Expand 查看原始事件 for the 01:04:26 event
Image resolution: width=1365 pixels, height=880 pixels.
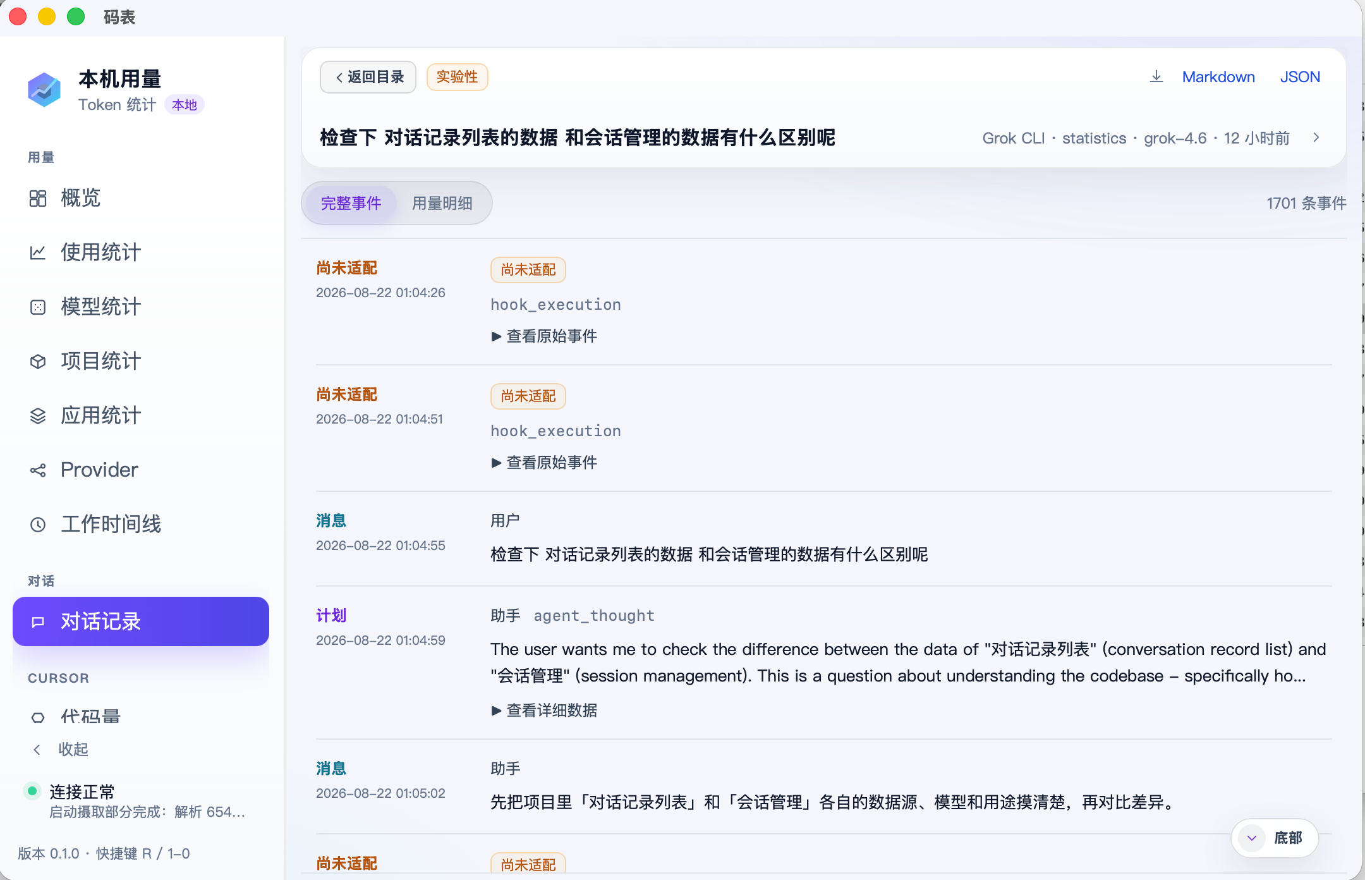[x=544, y=336]
